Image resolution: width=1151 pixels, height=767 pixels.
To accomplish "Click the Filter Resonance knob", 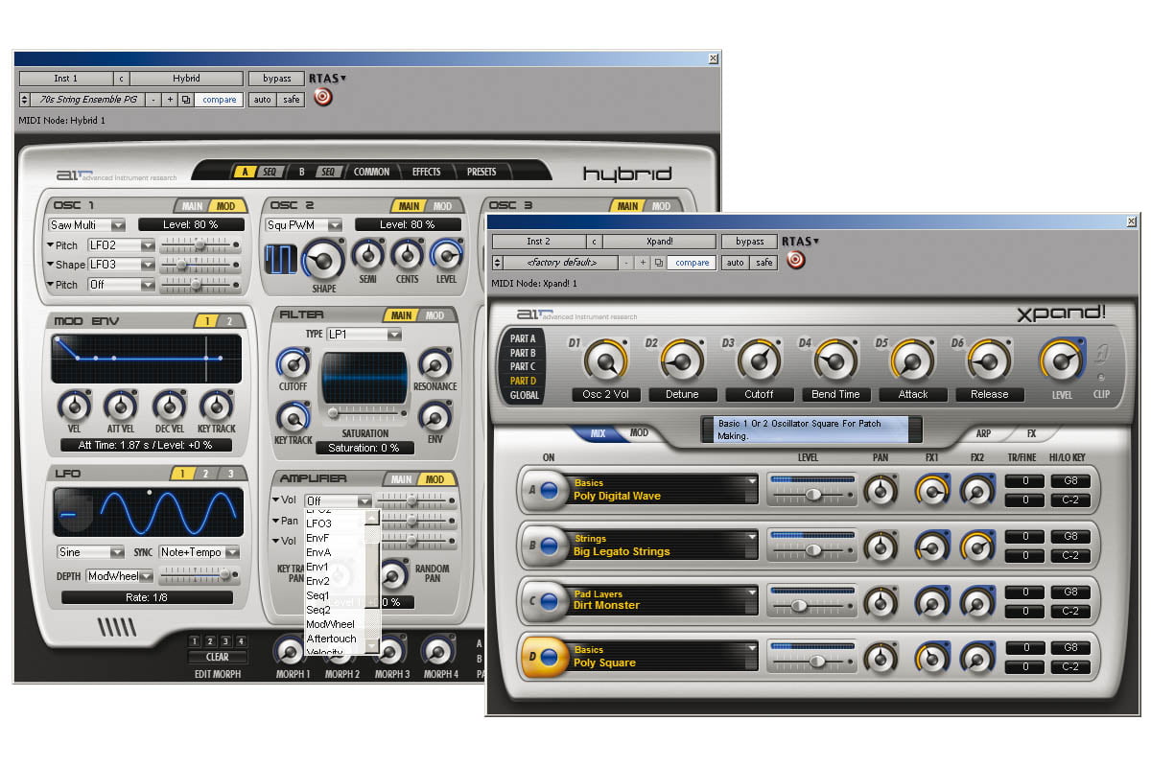I will pyautogui.click(x=435, y=363).
